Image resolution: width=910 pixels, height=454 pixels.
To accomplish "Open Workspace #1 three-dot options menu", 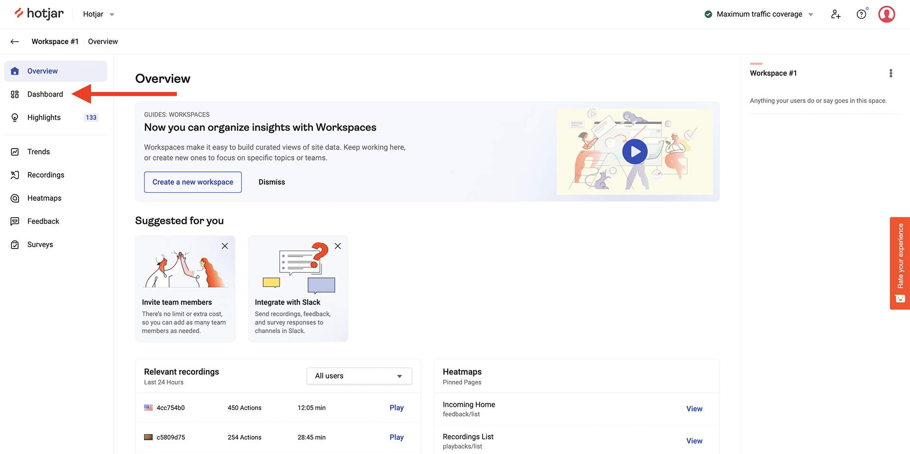I will click(891, 73).
